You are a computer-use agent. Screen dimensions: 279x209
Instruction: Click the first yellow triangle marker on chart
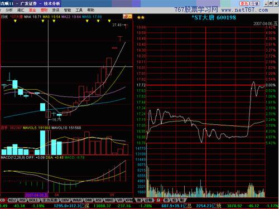coord(15,21)
